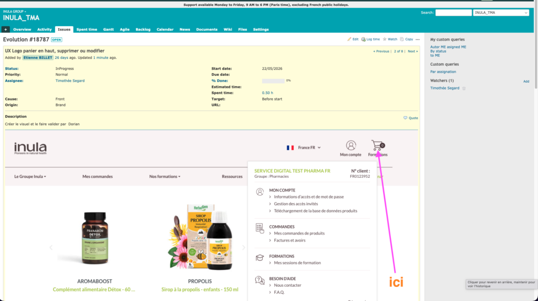Image resolution: width=538 pixels, height=301 pixels.
Task: Open the three-dots more actions menu
Action: [418, 39]
